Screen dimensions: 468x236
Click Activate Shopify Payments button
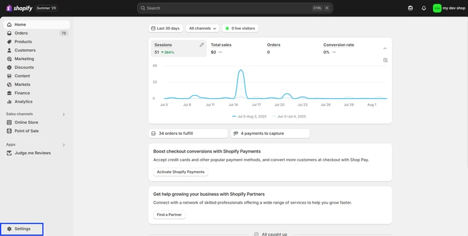[181, 172]
